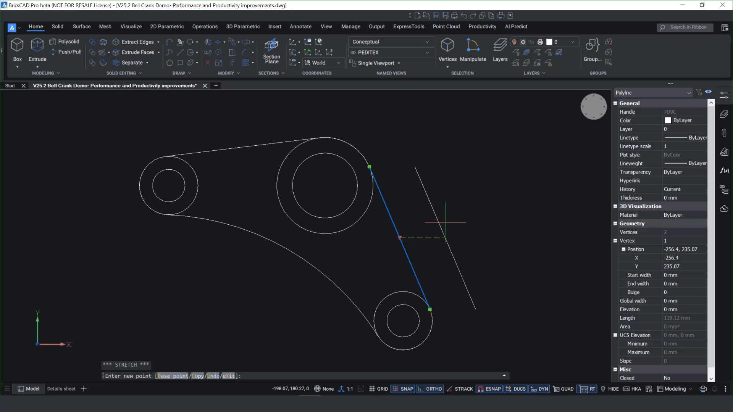
Task: Click the ByLayer color swatch in Properties
Action: pyautogui.click(x=668, y=120)
